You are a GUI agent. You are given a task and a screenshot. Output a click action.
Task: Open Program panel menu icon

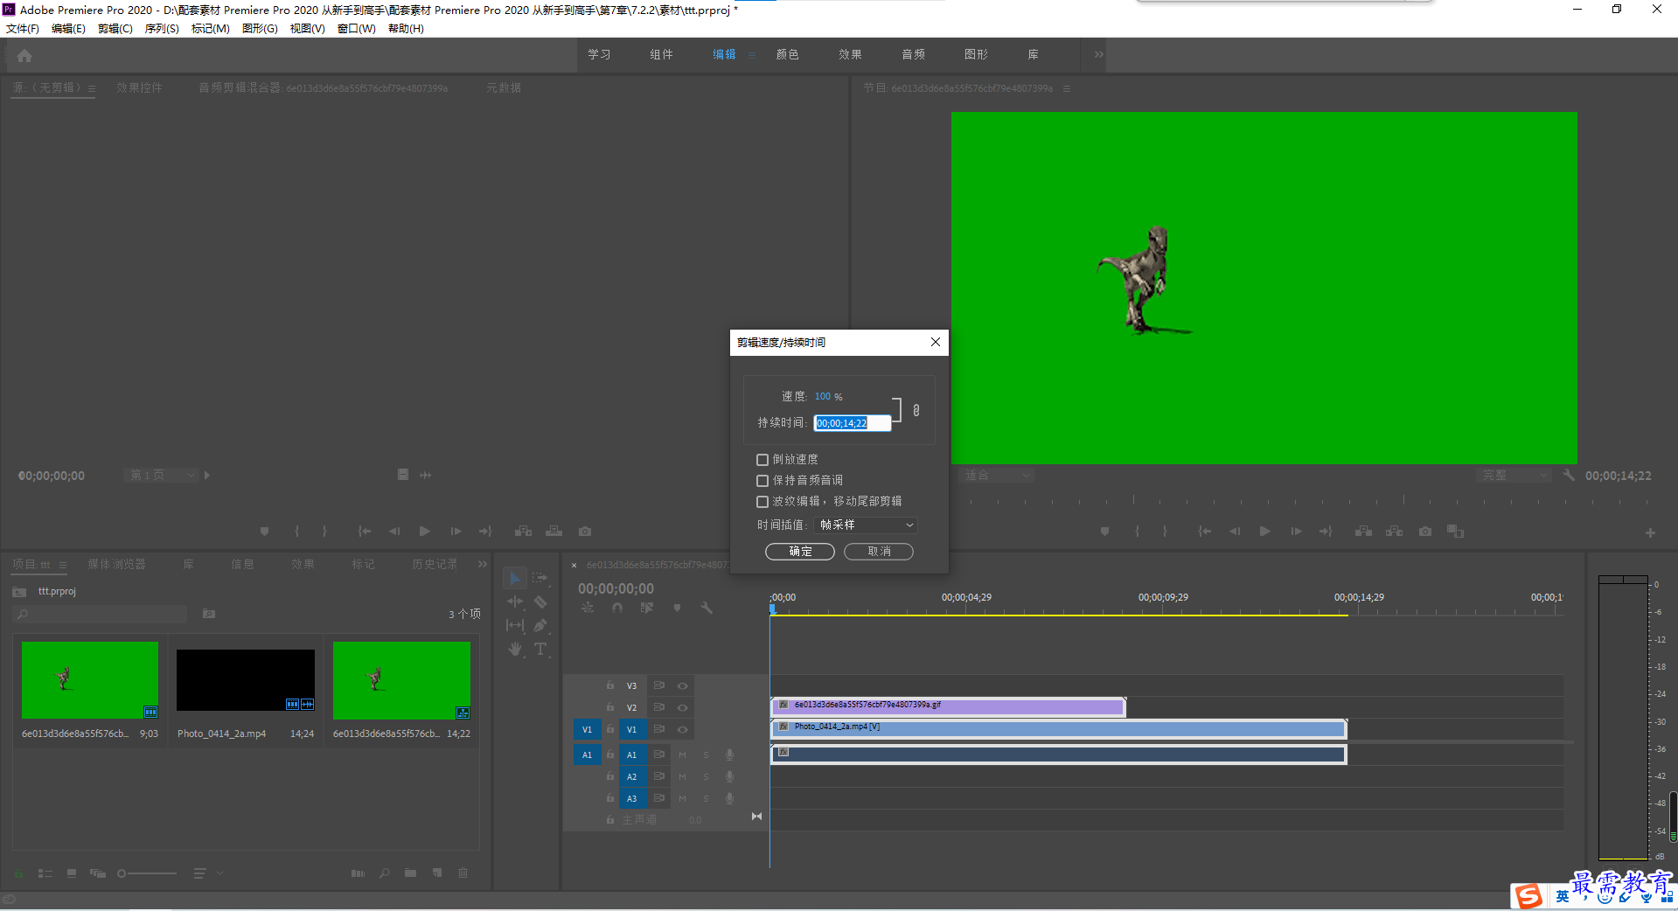coord(1067,88)
